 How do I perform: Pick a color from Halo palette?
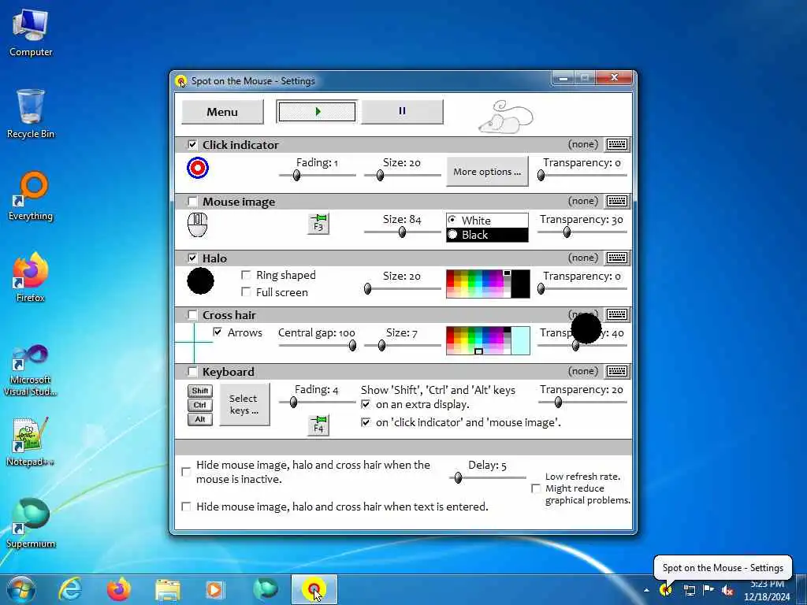click(478, 284)
